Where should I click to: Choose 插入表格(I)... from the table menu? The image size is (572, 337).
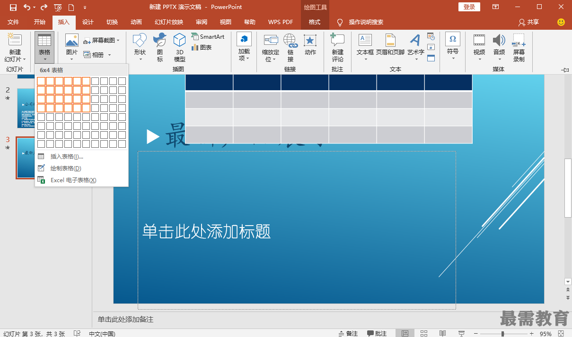[x=81, y=156]
